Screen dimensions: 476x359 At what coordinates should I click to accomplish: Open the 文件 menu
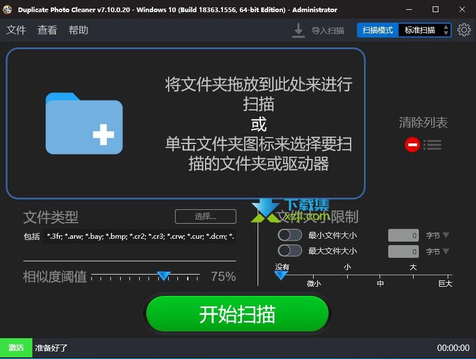(16, 30)
